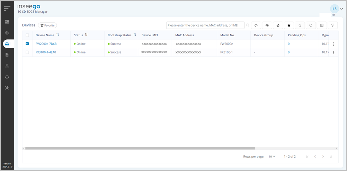The height and width of the screenshot is (171, 347).
Task: Click the second toolbar icon with circular target
Action: point(267,25)
